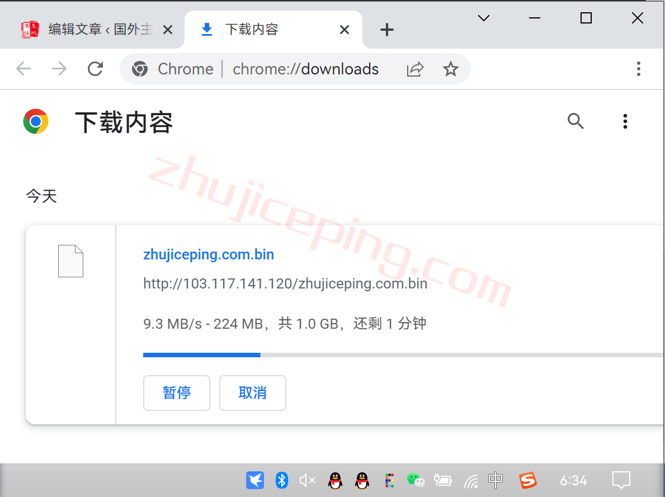Viewport: 665px width, 497px height.
Task: Open WeChat from the tray
Action: pyautogui.click(x=416, y=480)
